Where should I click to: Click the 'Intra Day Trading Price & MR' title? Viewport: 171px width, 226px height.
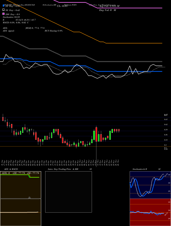(x=63, y=169)
